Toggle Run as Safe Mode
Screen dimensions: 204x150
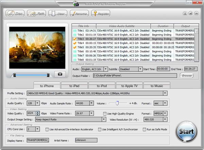coord(144,129)
